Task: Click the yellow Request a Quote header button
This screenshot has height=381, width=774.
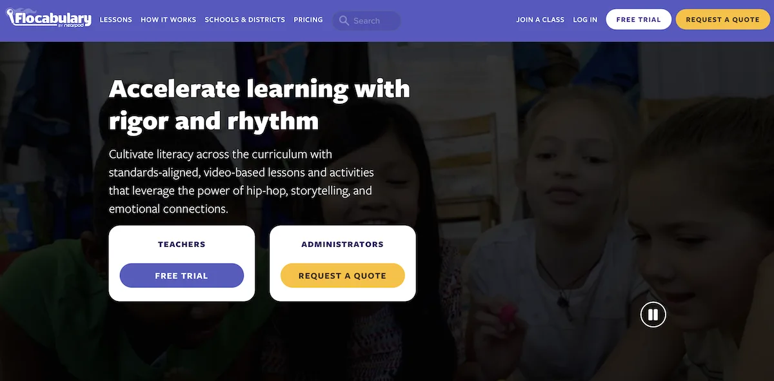Action: tap(722, 19)
